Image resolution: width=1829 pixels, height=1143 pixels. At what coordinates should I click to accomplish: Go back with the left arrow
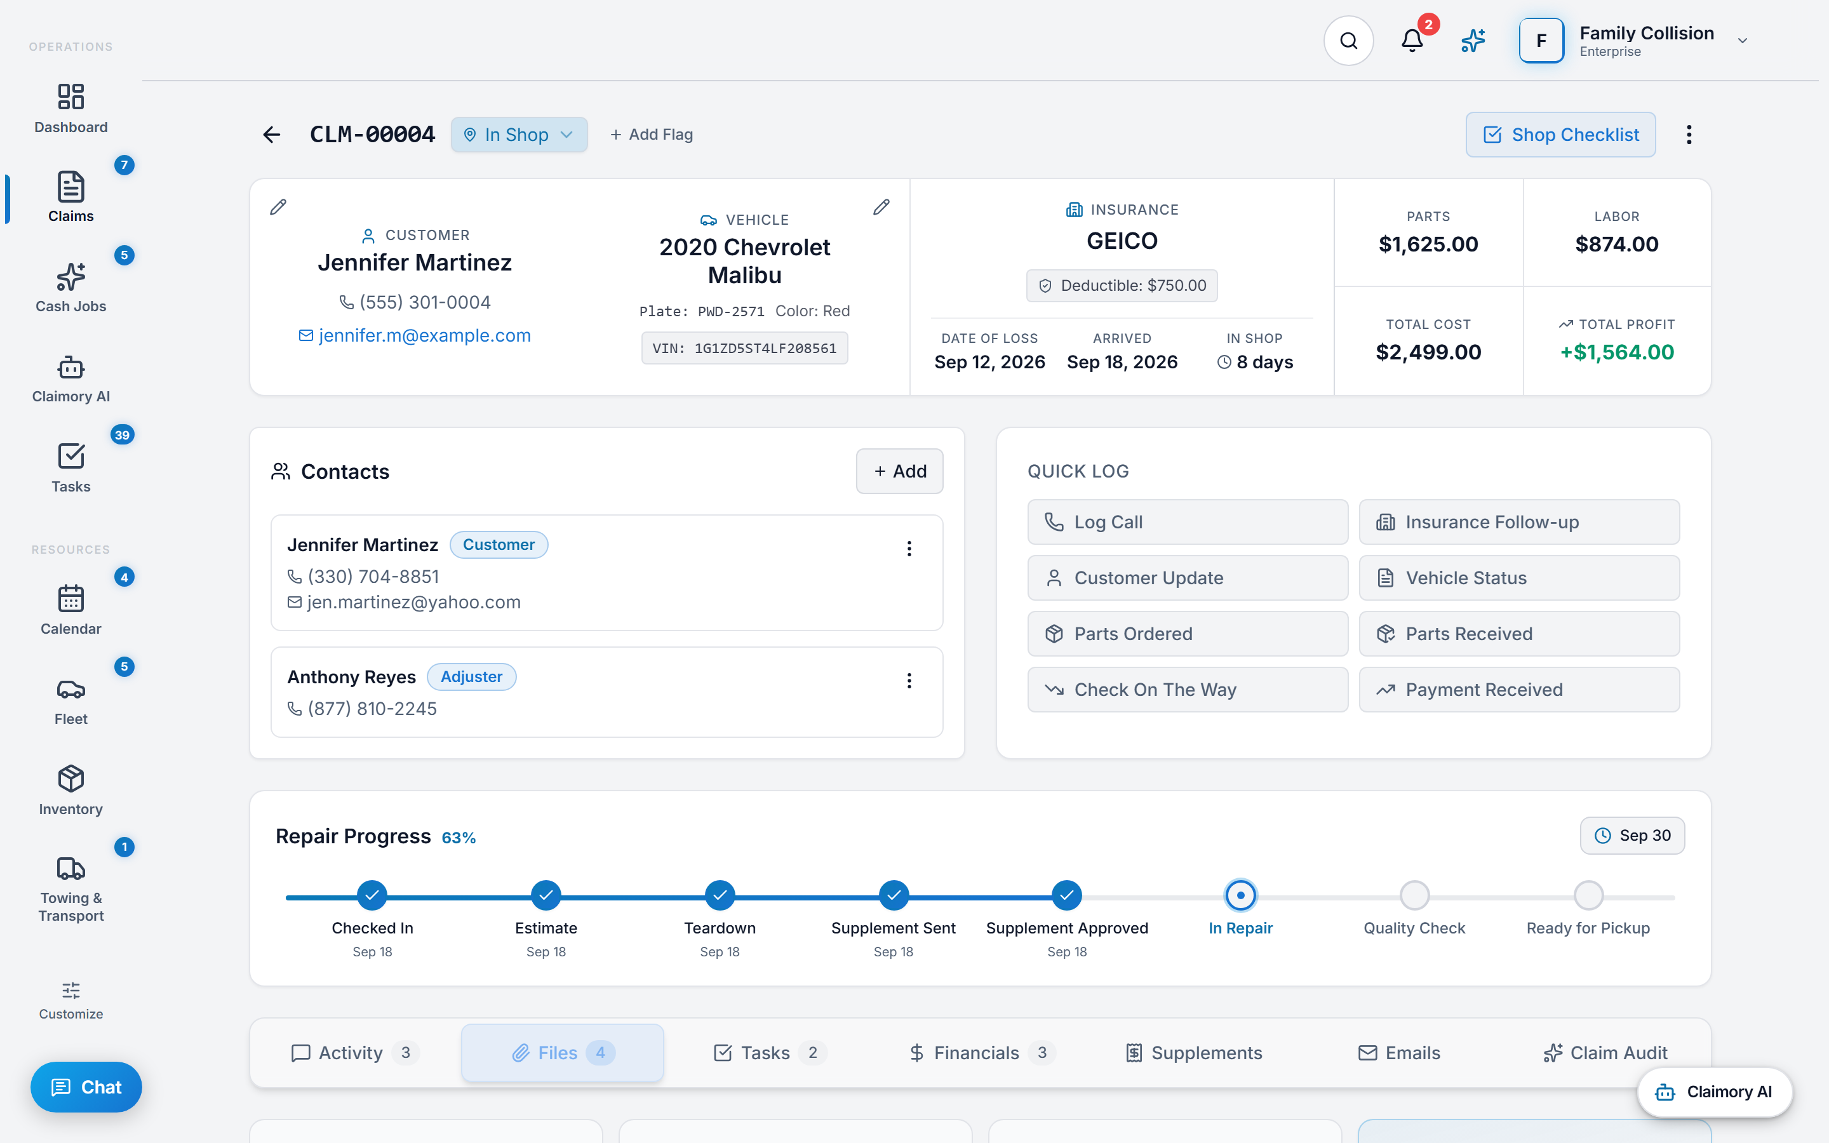(271, 135)
